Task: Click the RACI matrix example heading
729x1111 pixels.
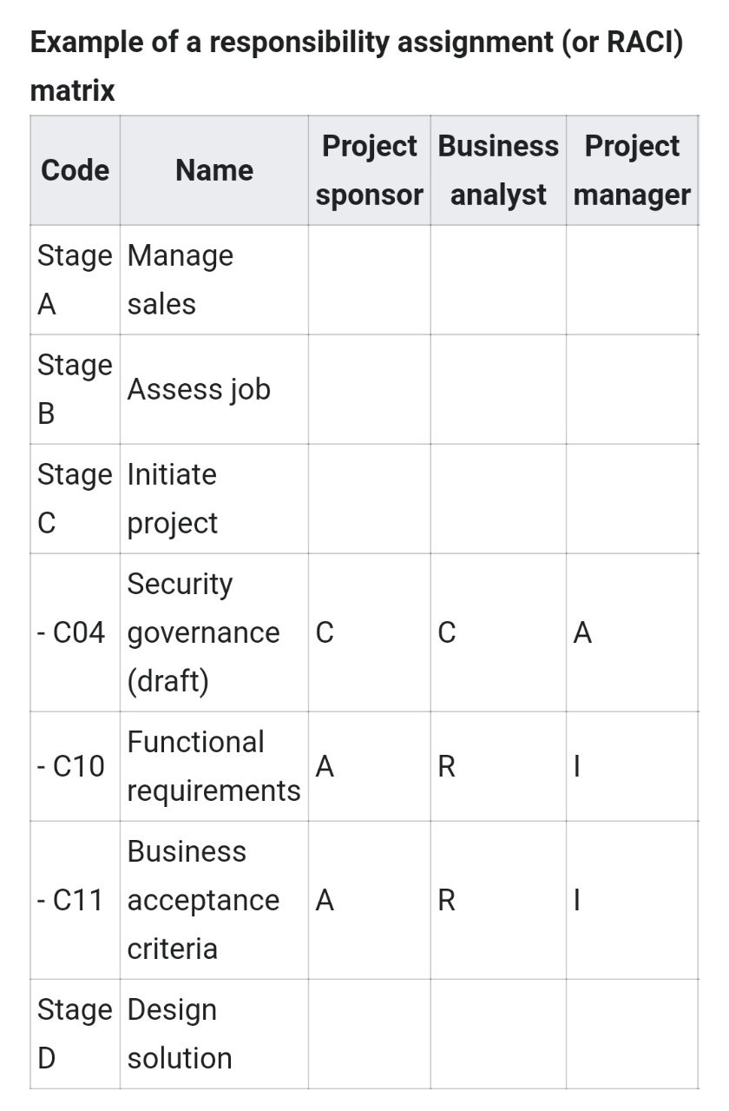Action: [356, 66]
